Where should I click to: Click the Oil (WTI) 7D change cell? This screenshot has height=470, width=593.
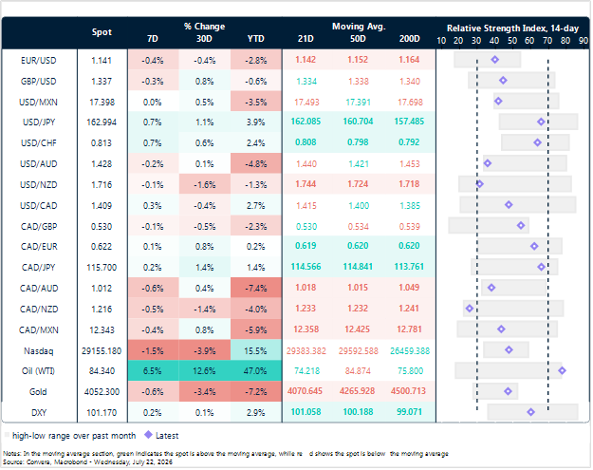click(x=153, y=371)
